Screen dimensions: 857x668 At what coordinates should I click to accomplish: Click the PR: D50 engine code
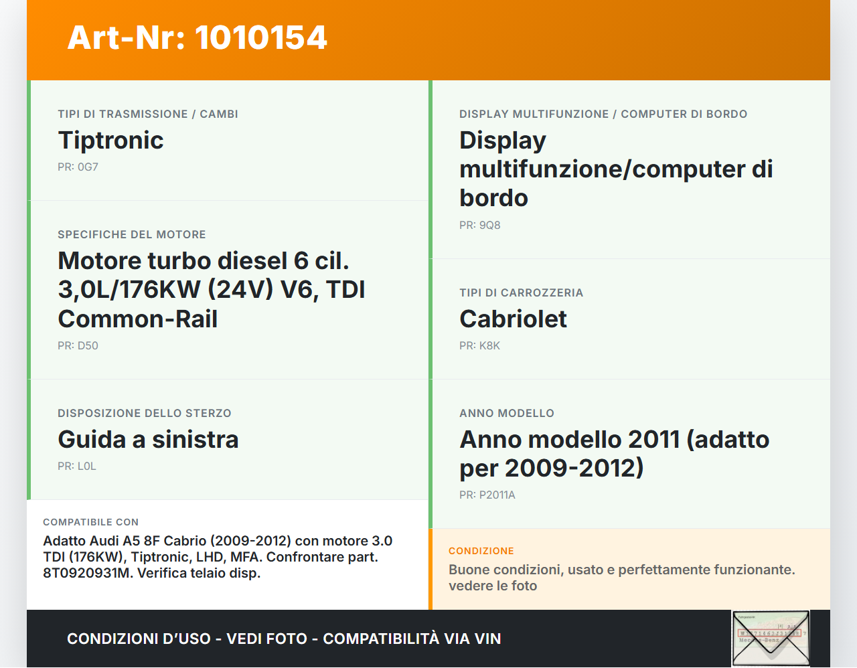[78, 345]
